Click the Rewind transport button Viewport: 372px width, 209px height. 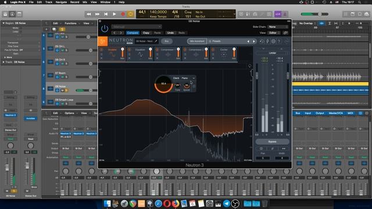tap(89, 14)
